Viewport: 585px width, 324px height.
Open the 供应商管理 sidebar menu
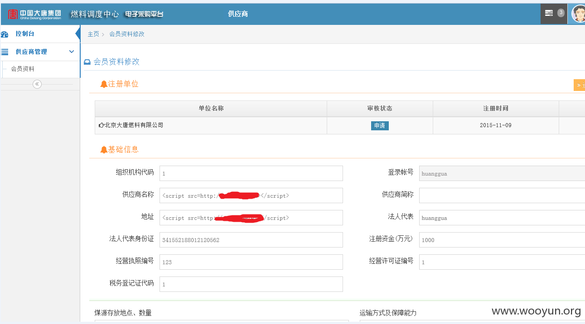tap(40, 52)
